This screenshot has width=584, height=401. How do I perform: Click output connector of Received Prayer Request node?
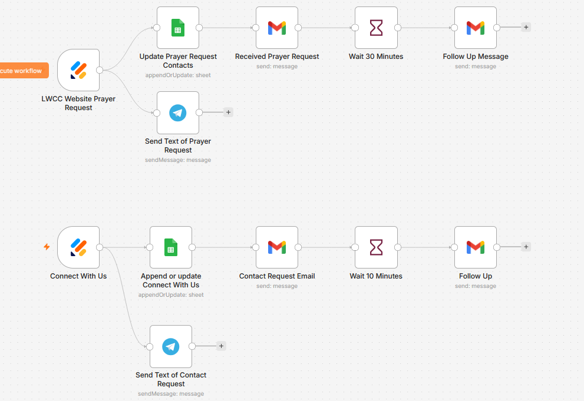(x=298, y=28)
